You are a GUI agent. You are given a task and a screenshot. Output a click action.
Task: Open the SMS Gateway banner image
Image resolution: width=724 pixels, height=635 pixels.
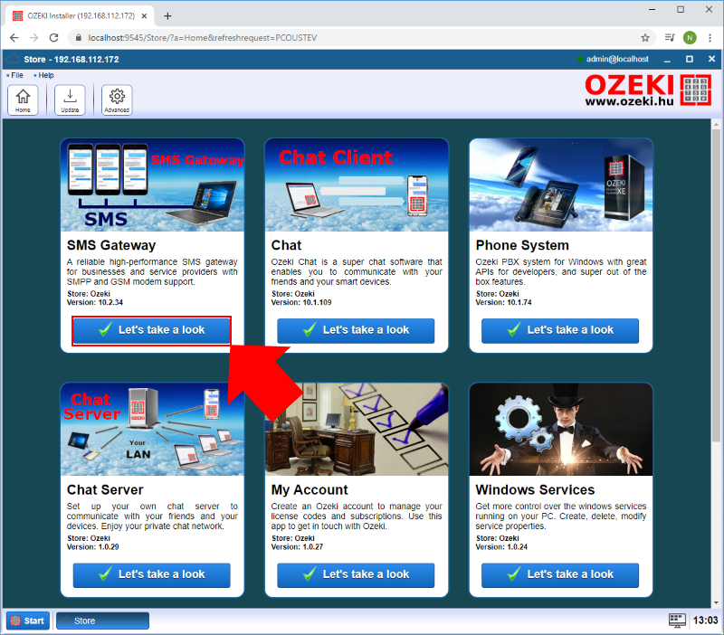tap(152, 185)
